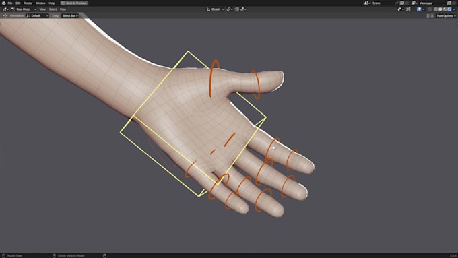Toggle viewport gizmos icon
This screenshot has height=258, width=458.
(x=408, y=9)
